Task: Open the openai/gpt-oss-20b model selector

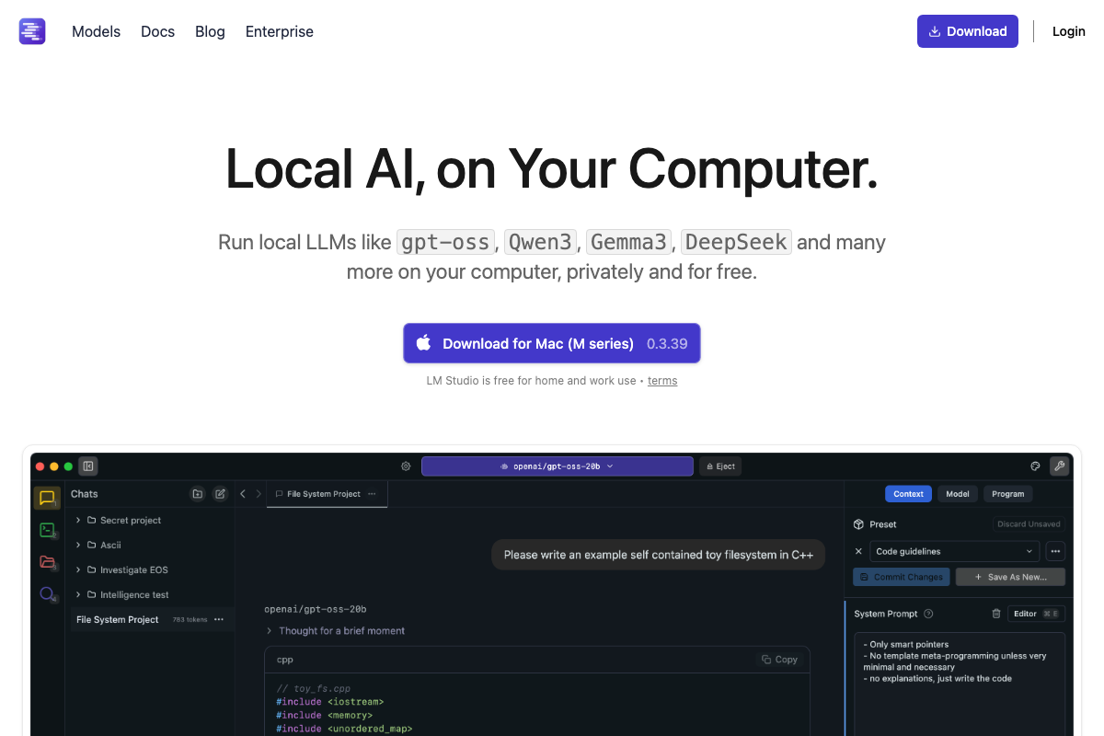Action: tap(557, 466)
